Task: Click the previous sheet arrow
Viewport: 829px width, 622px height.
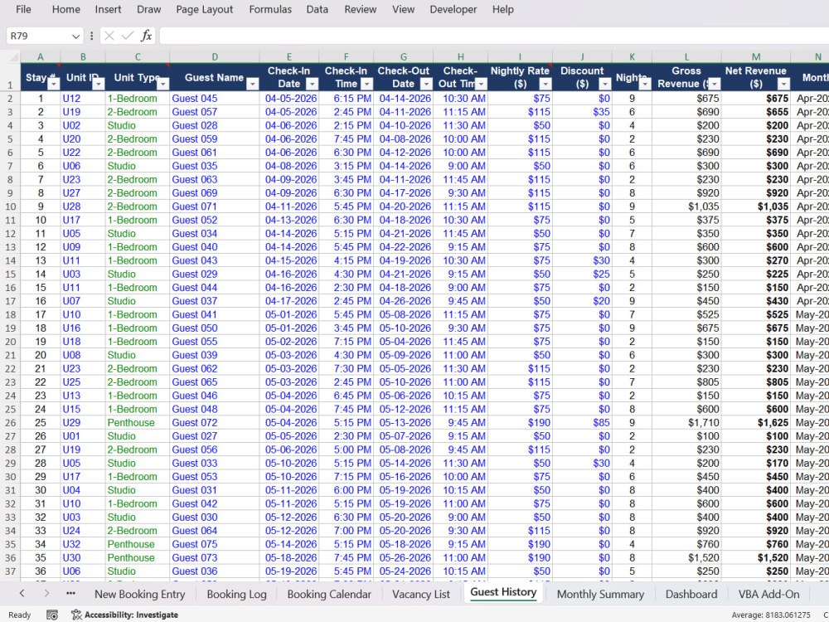Action: tap(22, 594)
